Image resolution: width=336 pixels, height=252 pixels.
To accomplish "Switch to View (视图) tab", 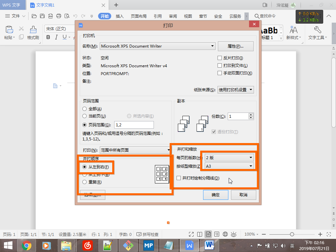I will coord(188,16).
